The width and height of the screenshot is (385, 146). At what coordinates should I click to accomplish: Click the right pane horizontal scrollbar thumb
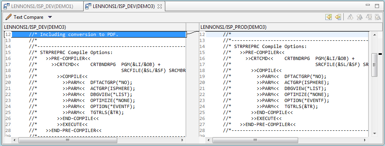[x=255, y=140]
